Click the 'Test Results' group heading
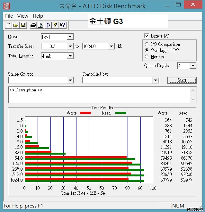 pyautogui.click(x=102, y=108)
